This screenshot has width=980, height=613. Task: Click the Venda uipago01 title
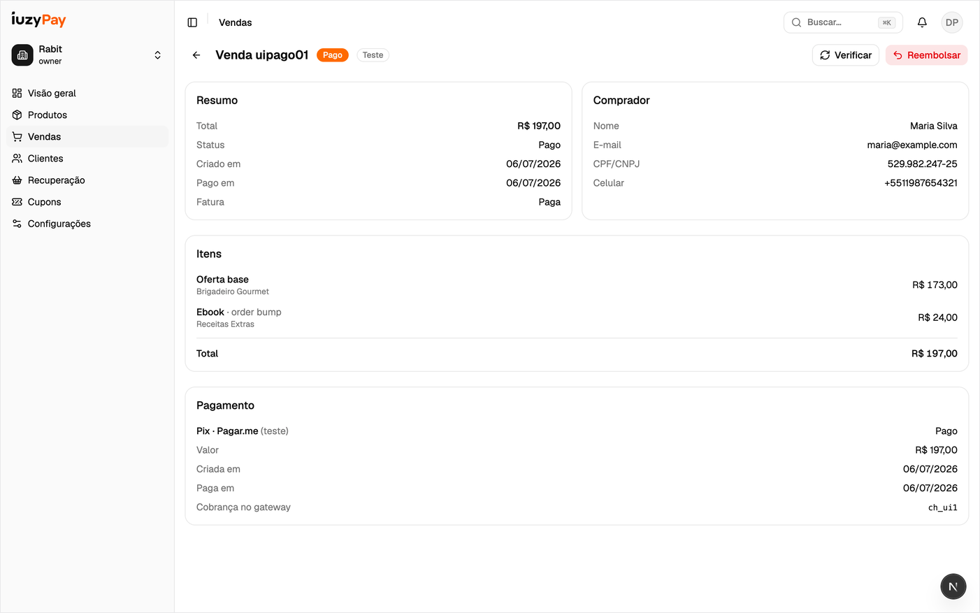pos(261,55)
